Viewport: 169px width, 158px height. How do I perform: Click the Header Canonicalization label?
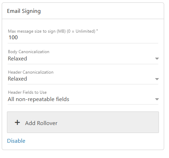31,72
